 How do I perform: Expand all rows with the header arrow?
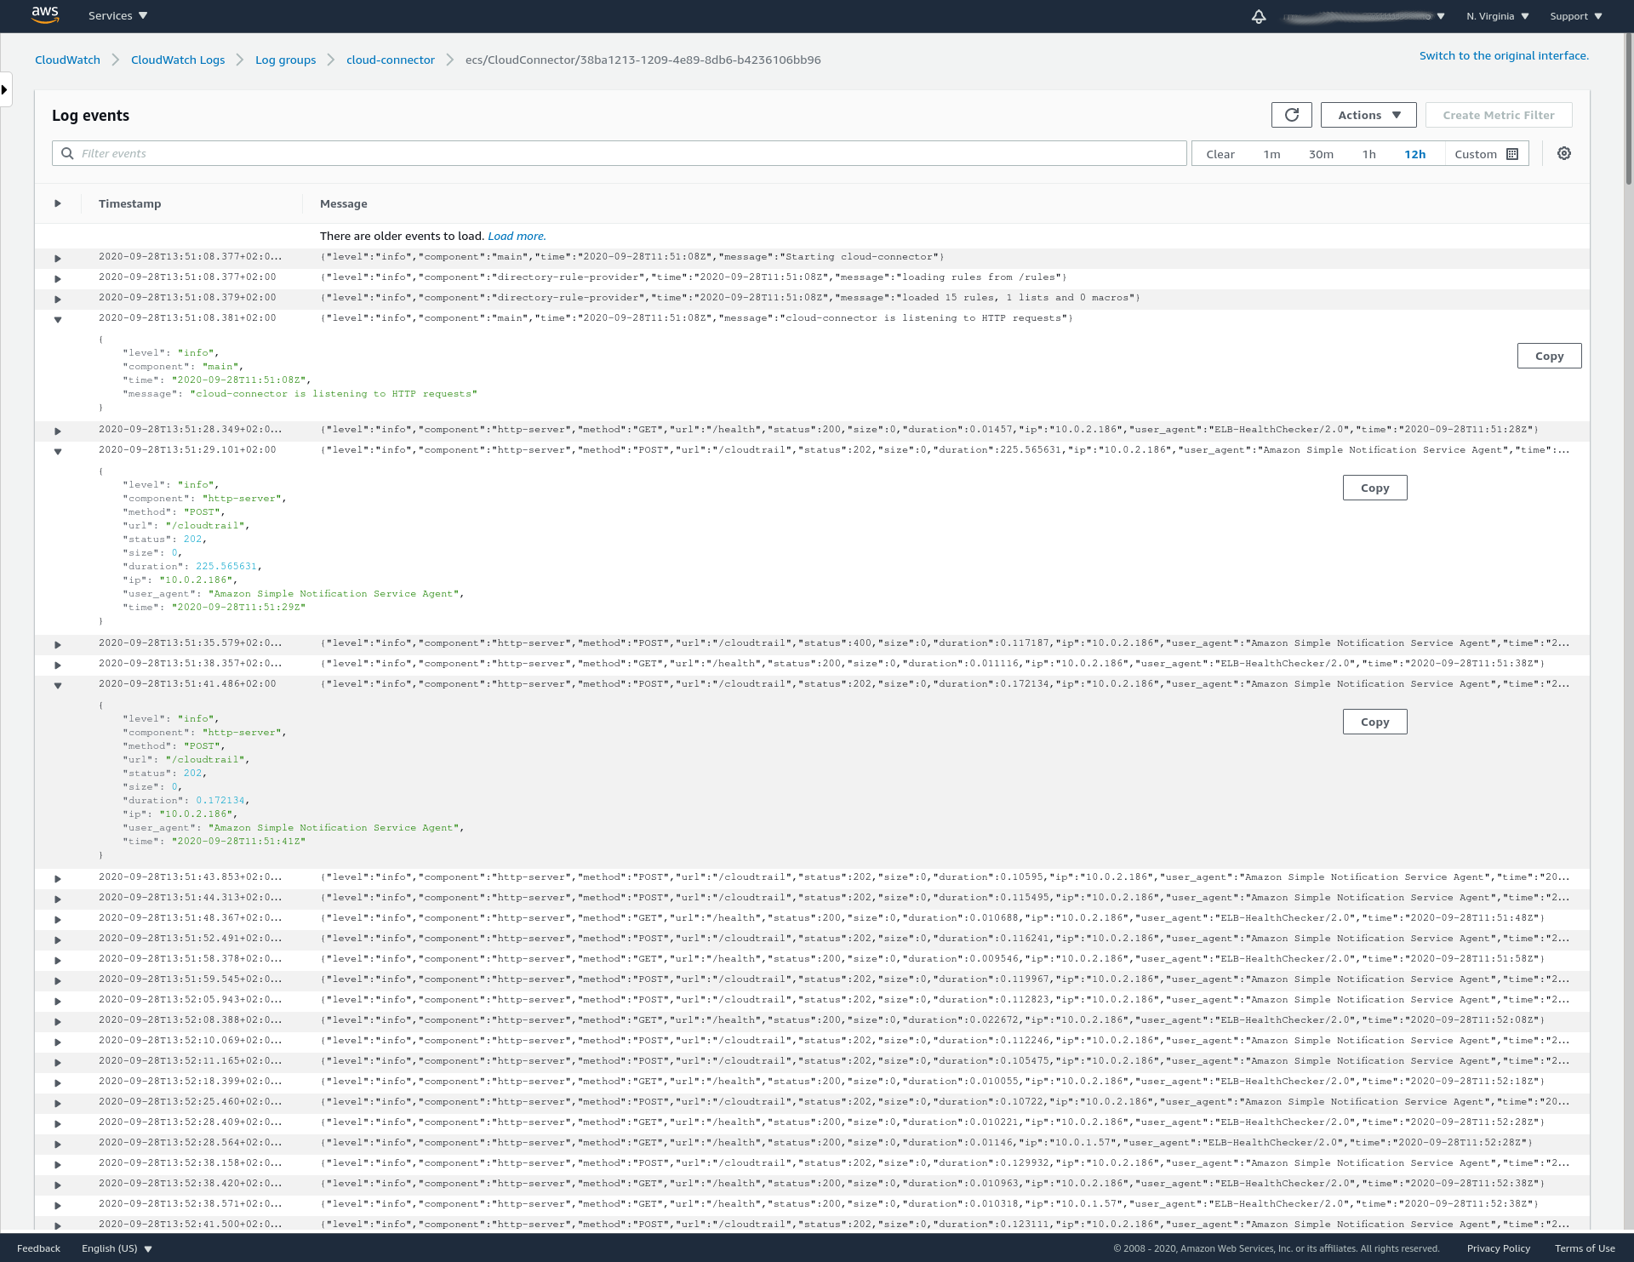tap(58, 203)
